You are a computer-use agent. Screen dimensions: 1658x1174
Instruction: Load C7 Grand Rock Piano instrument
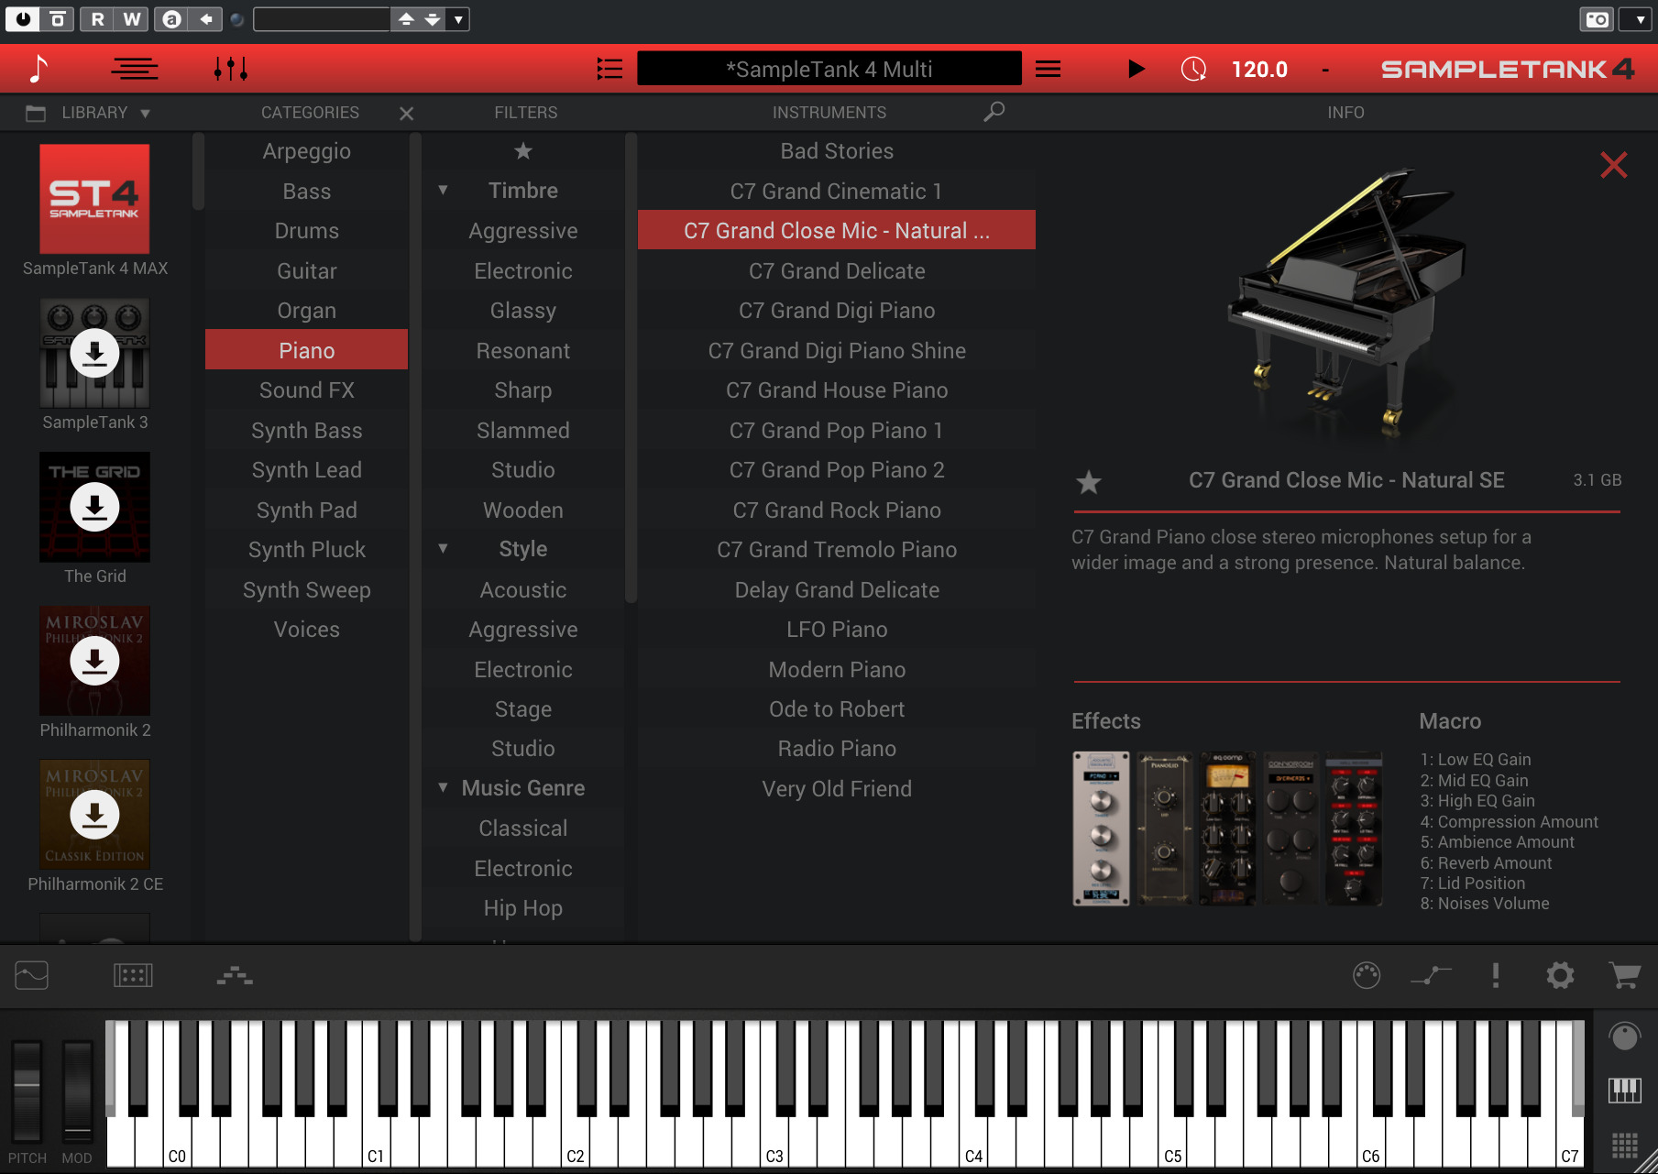[837, 510]
